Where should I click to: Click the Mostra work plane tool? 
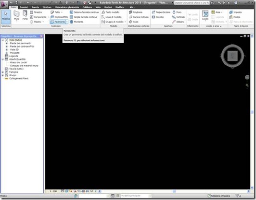click(x=235, y=17)
